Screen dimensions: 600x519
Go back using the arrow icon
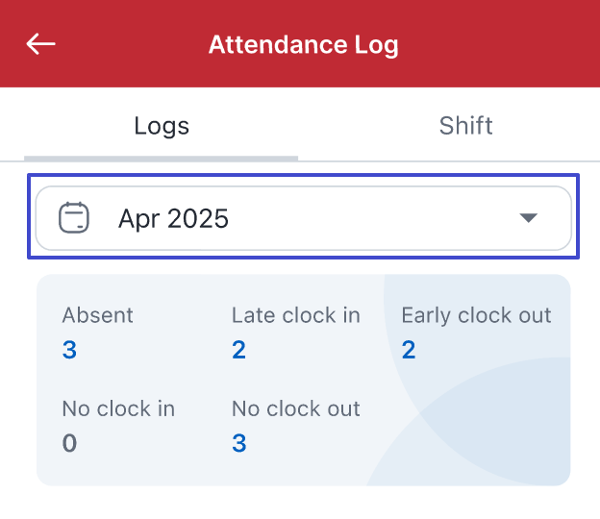[41, 44]
